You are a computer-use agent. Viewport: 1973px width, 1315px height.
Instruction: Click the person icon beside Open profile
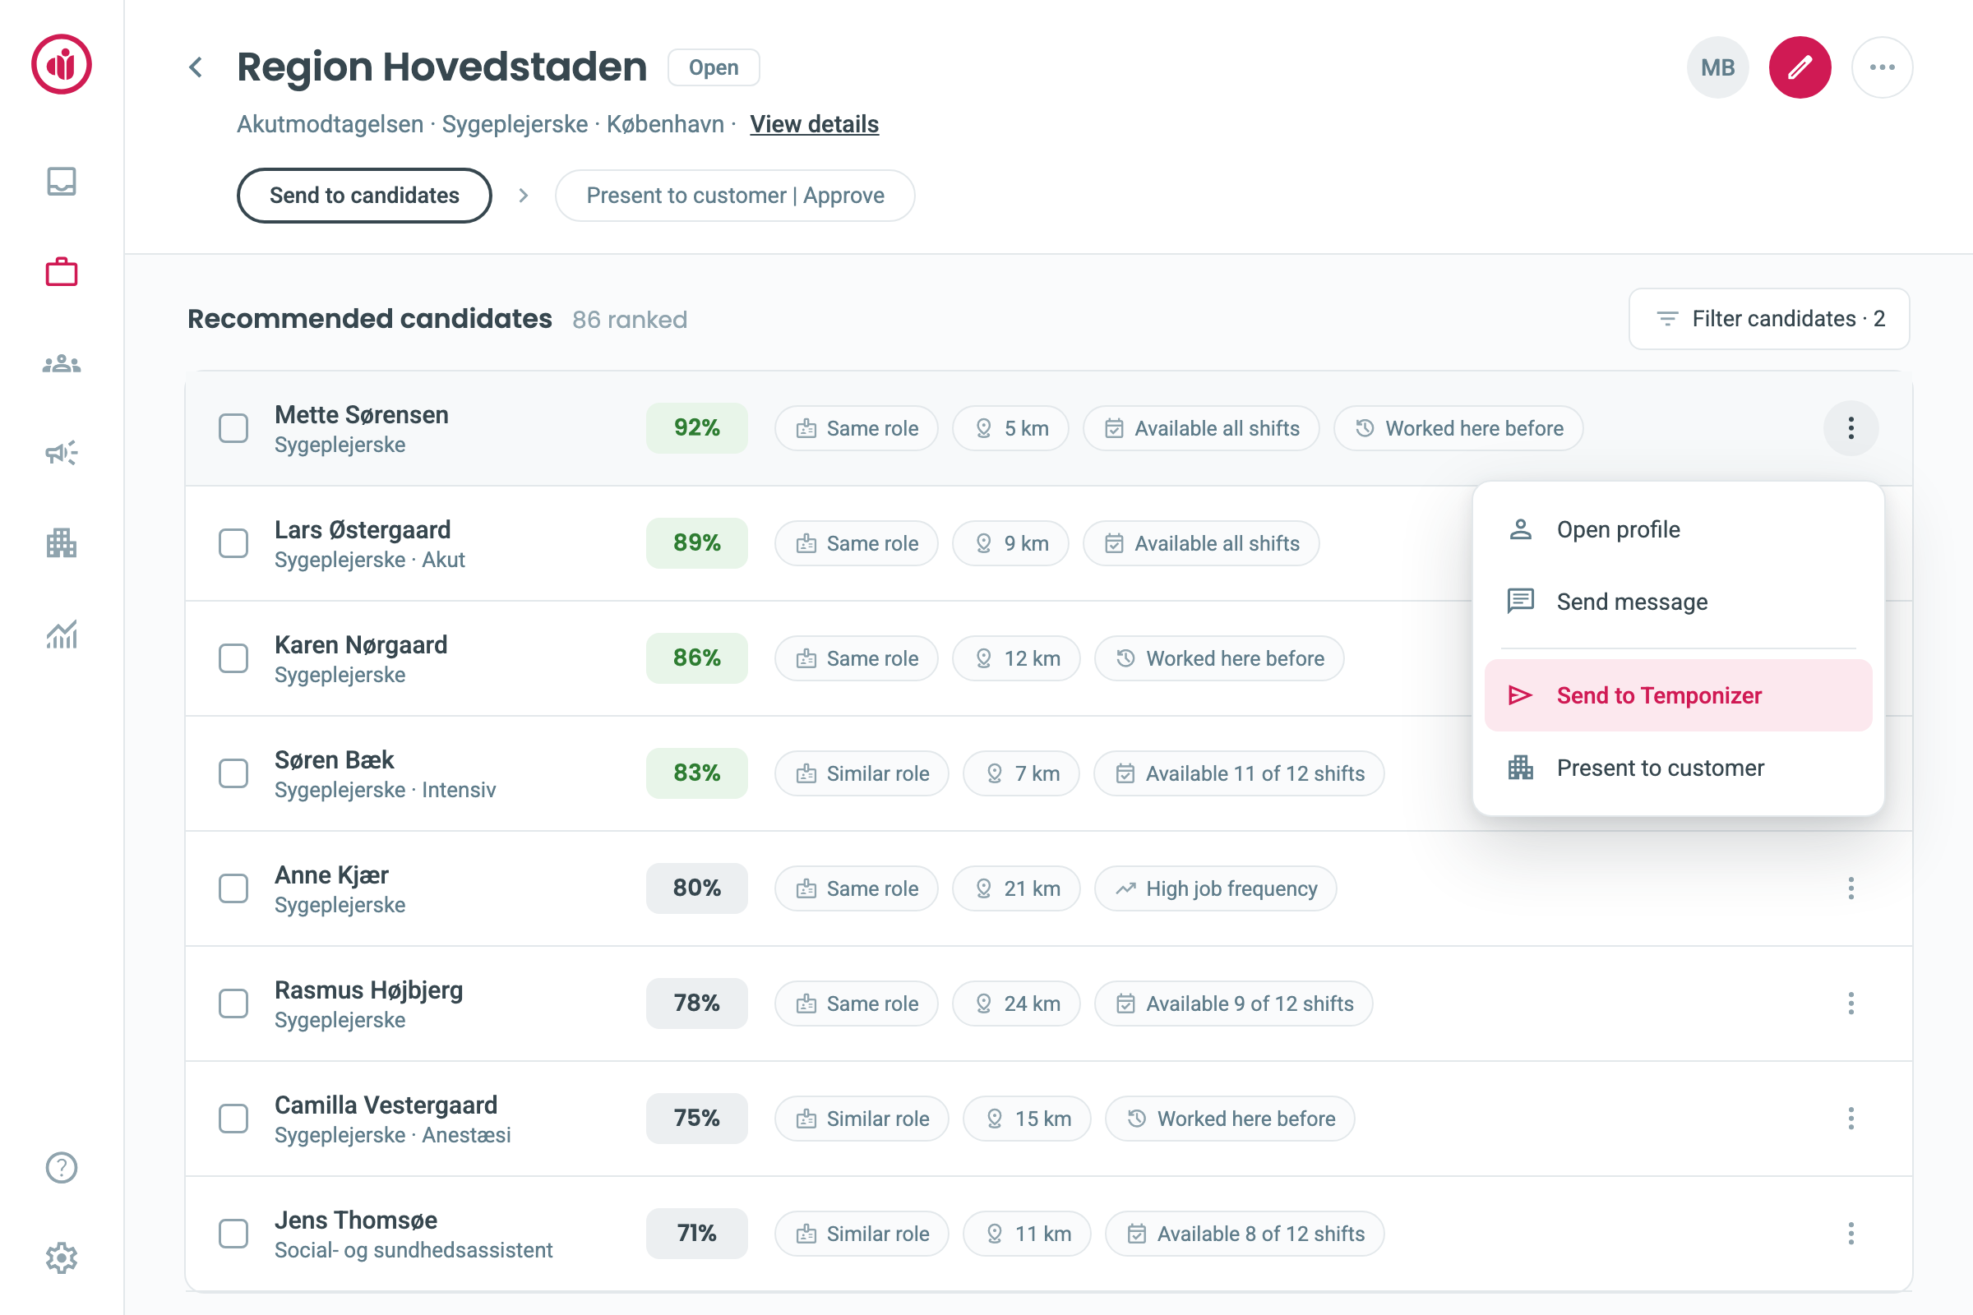tap(1521, 529)
